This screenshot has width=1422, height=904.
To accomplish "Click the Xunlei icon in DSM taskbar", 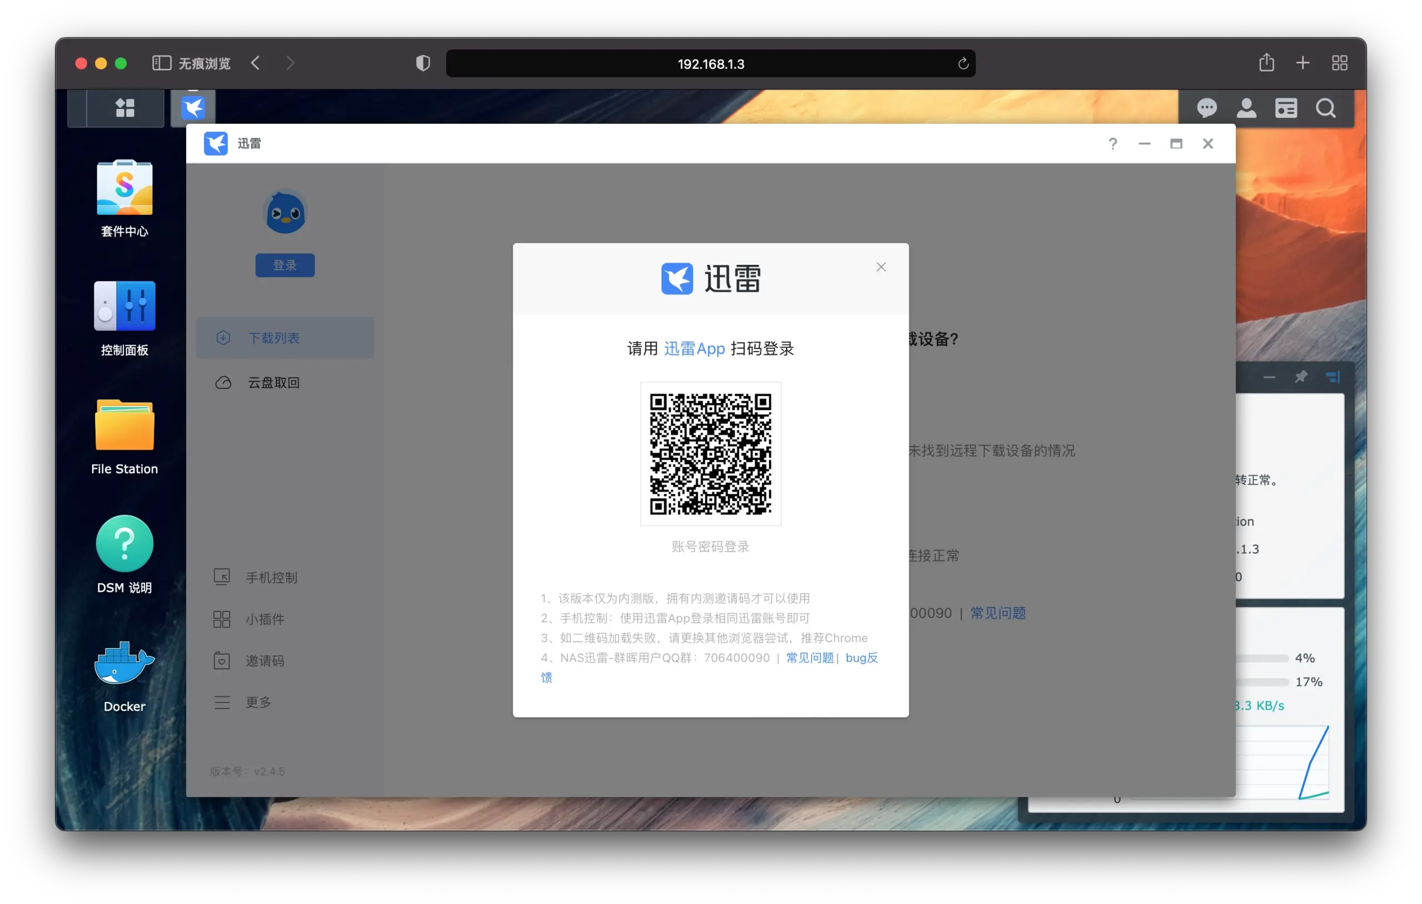I will (193, 108).
